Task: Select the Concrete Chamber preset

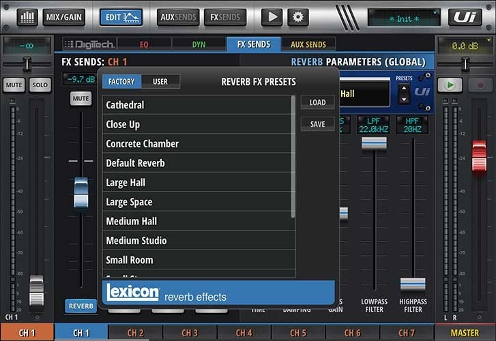Action: click(x=199, y=144)
